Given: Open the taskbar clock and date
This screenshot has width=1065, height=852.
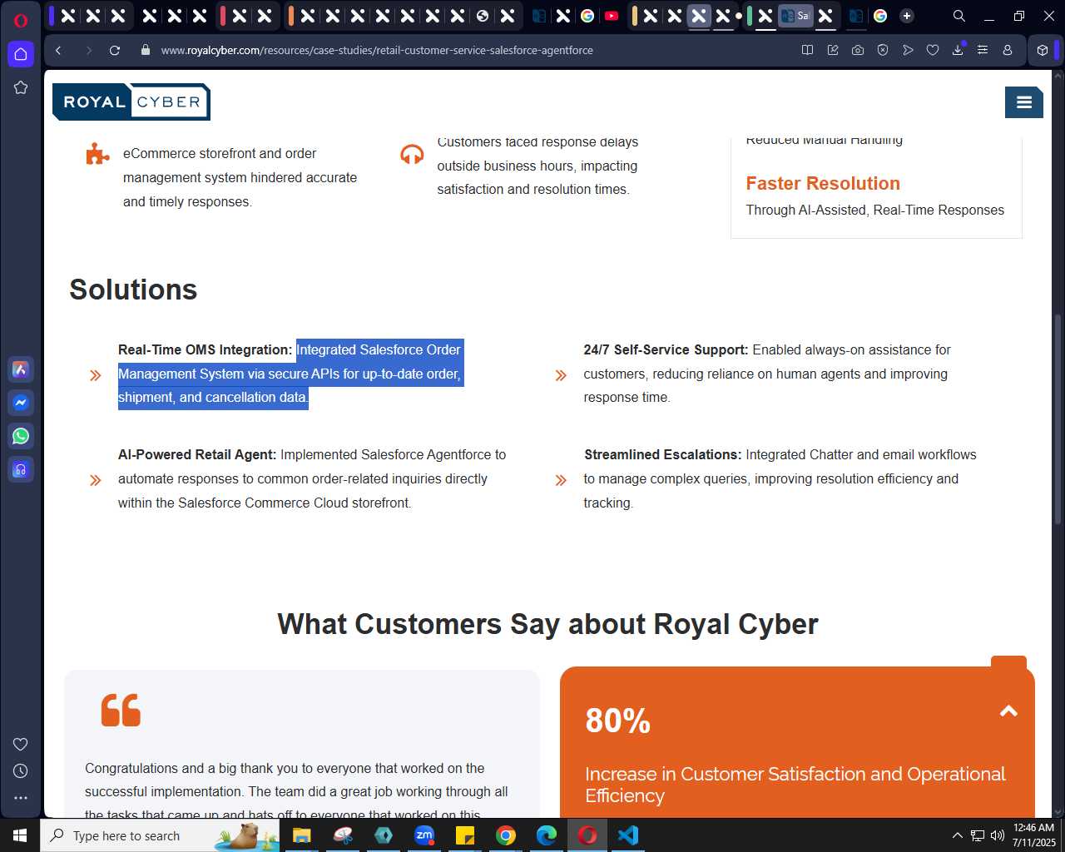Looking at the screenshot, I should [x=1033, y=835].
